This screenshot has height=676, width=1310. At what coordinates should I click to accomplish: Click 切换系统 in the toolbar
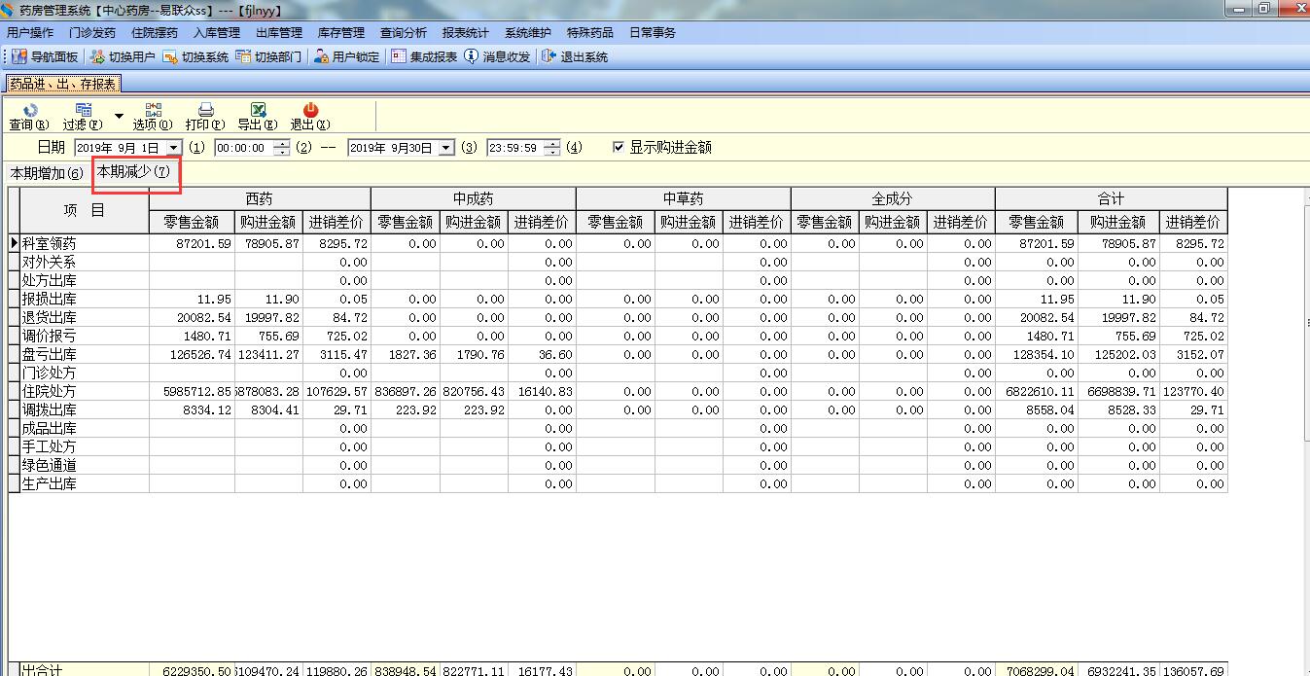coord(195,57)
